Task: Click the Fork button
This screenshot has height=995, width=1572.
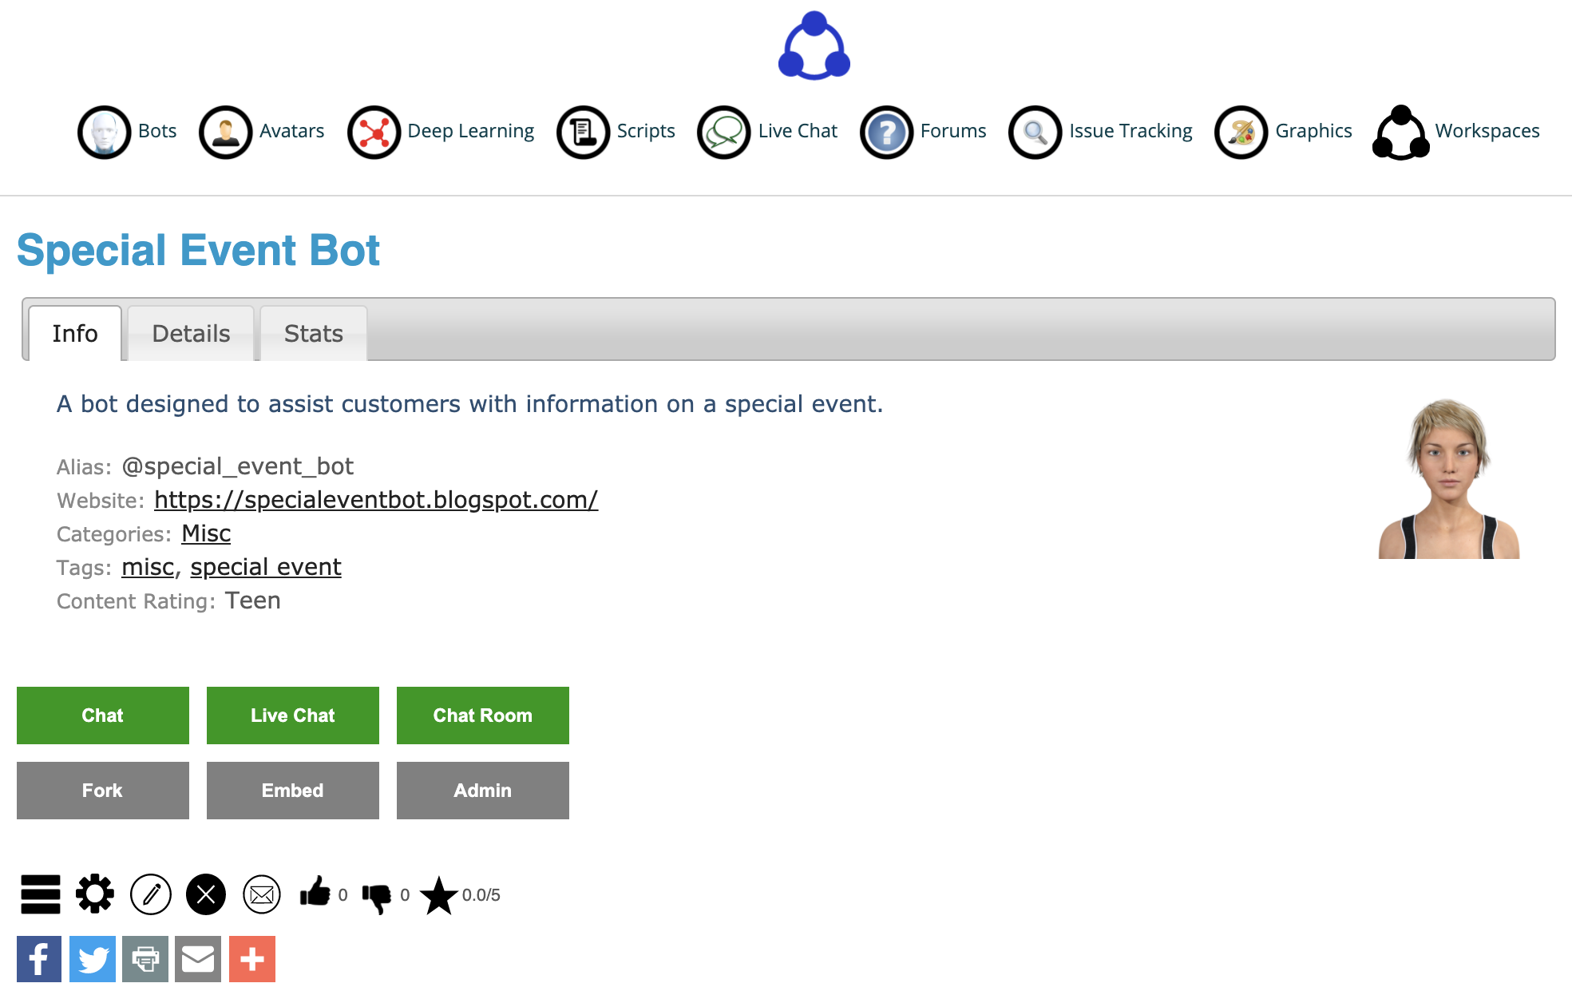Action: [x=103, y=791]
